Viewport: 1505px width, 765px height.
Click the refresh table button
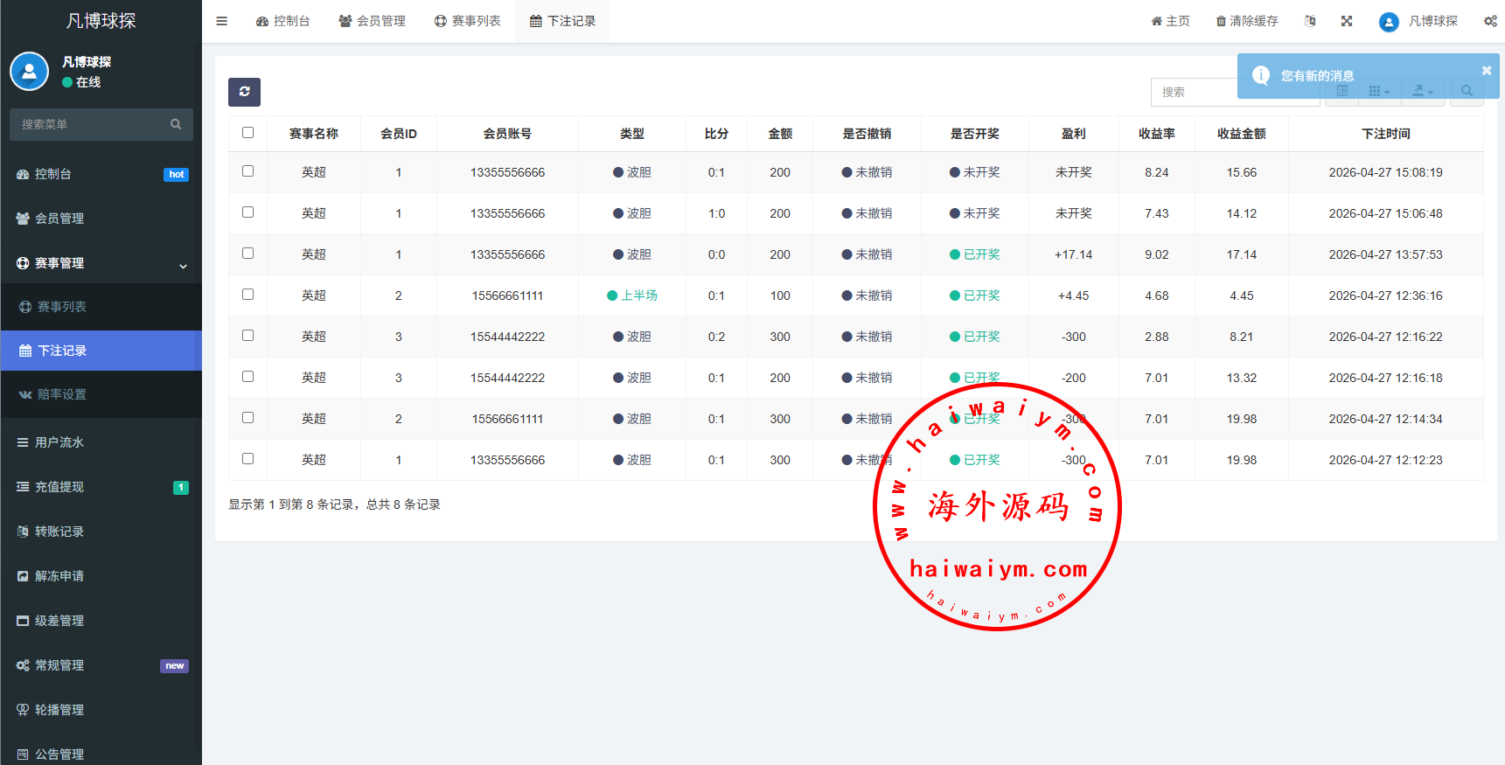click(x=244, y=92)
